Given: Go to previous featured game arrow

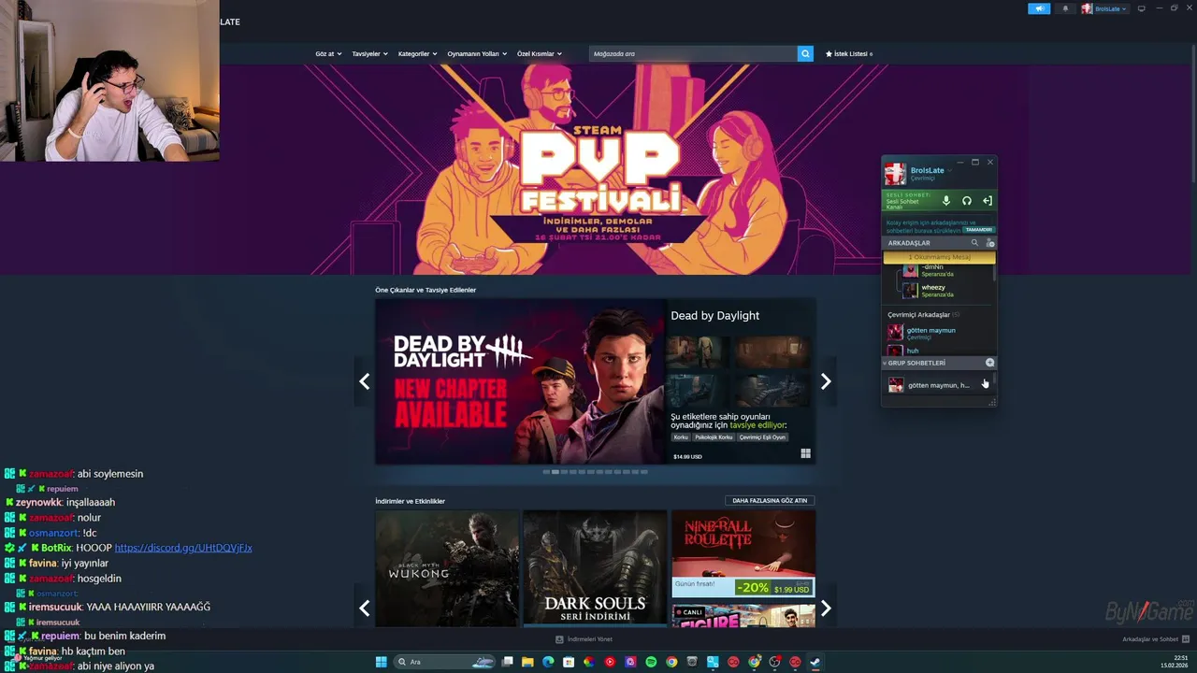Looking at the screenshot, I should coord(365,381).
